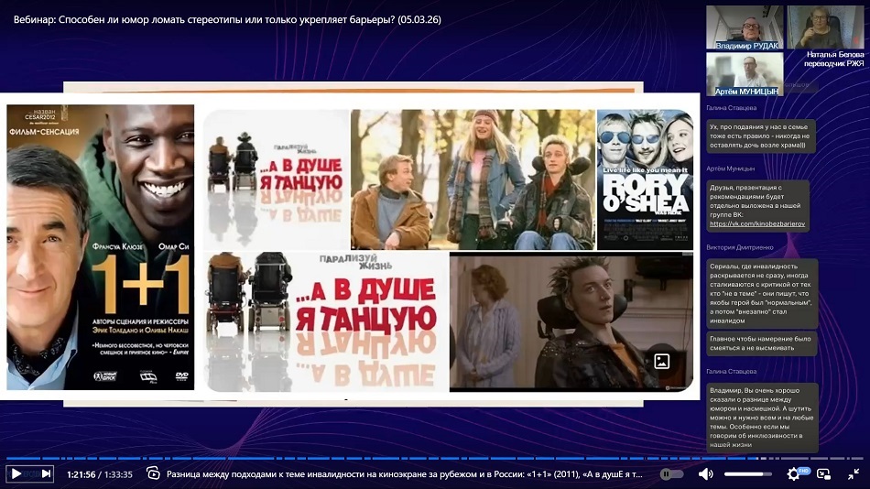This screenshot has height=489, width=870.
Task: Adjust the volume slider
Action: [x=747, y=473]
